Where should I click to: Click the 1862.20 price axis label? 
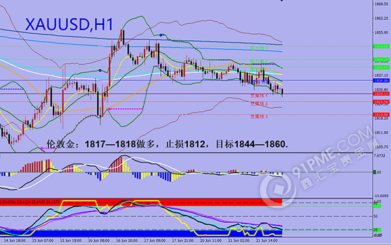point(381,18)
